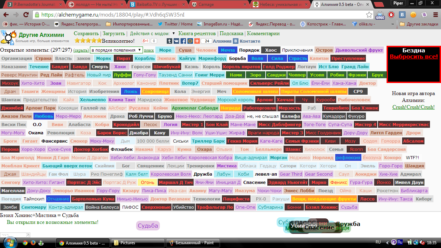Click the Google +1 button
The width and height of the screenshot is (441, 248).
[146, 41]
